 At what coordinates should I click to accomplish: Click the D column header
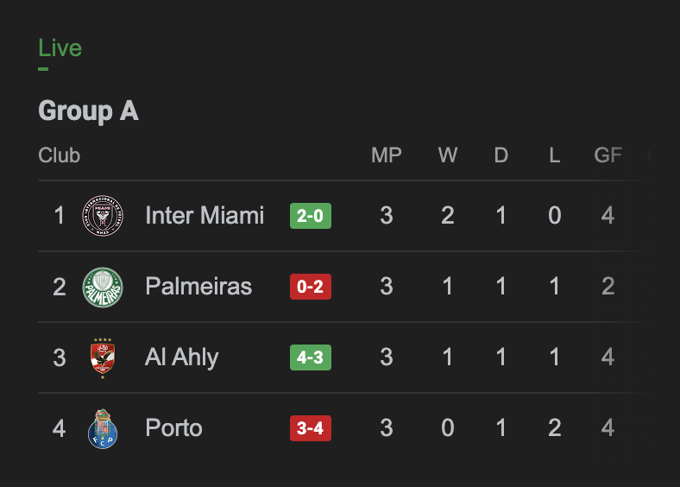(x=501, y=155)
